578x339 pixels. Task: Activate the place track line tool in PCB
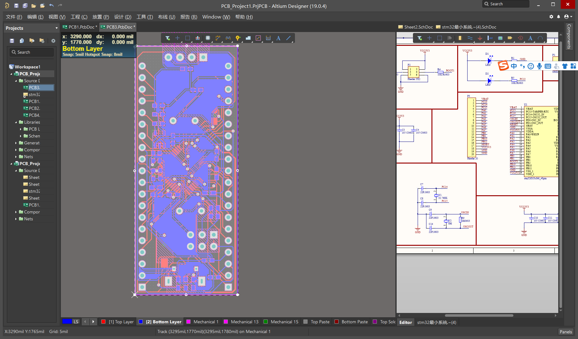click(x=258, y=38)
